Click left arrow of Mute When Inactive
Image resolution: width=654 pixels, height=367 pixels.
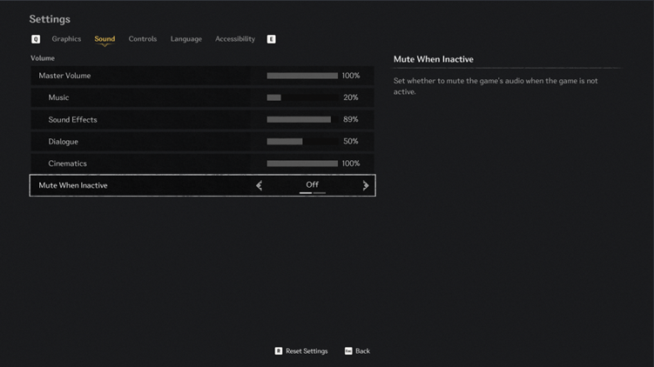[x=259, y=185]
